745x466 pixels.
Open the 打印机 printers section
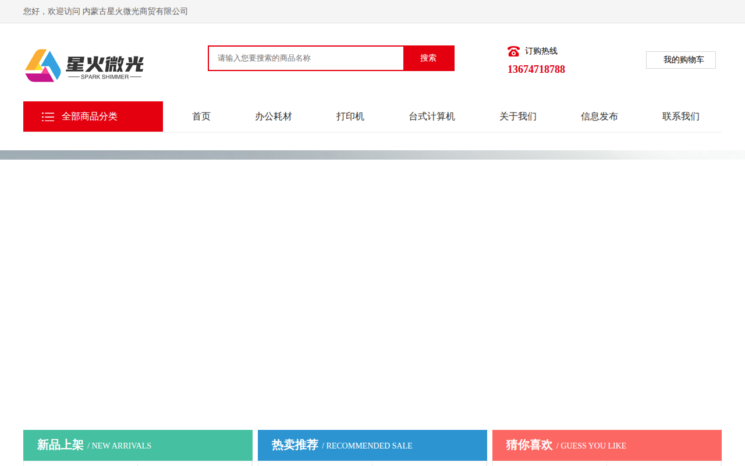coord(350,116)
